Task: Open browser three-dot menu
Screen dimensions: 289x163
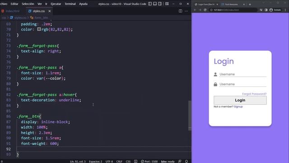Action: 285,10
